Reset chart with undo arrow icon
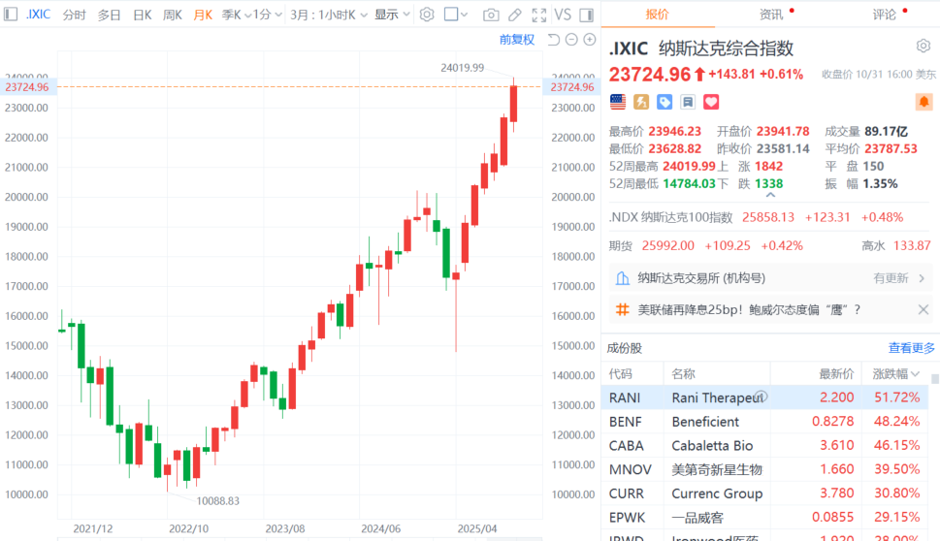The image size is (940, 541). click(553, 40)
